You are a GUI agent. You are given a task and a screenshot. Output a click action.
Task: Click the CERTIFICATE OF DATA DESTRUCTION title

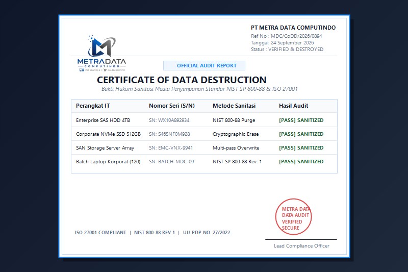(182, 80)
